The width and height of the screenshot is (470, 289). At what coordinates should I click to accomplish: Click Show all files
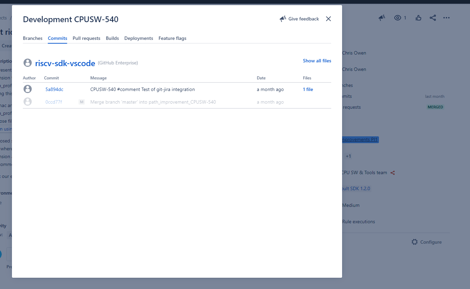317,61
